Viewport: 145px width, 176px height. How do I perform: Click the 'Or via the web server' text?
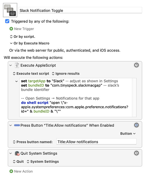click(65, 50)
